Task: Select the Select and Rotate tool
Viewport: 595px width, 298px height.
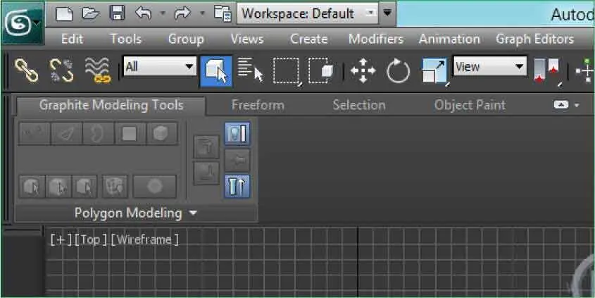Action: pos(398,71)
